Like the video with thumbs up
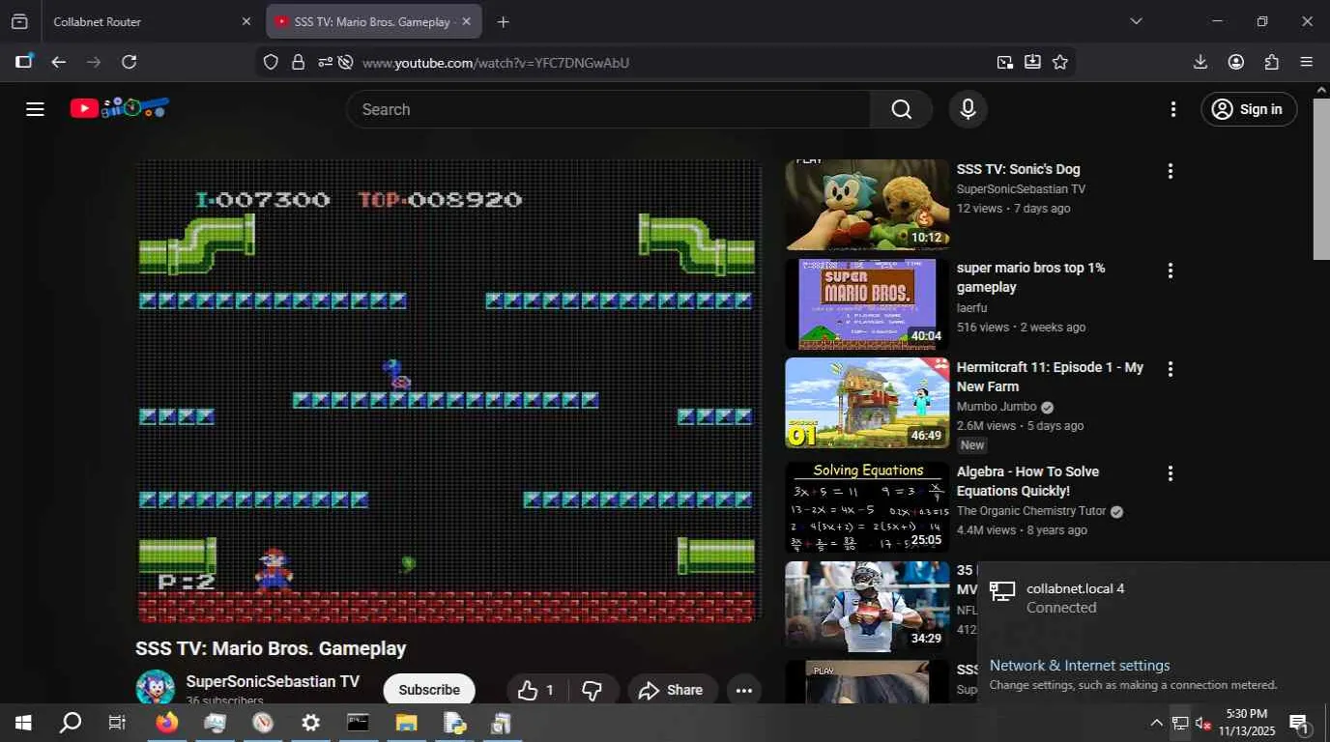 [x=536, y=690]
